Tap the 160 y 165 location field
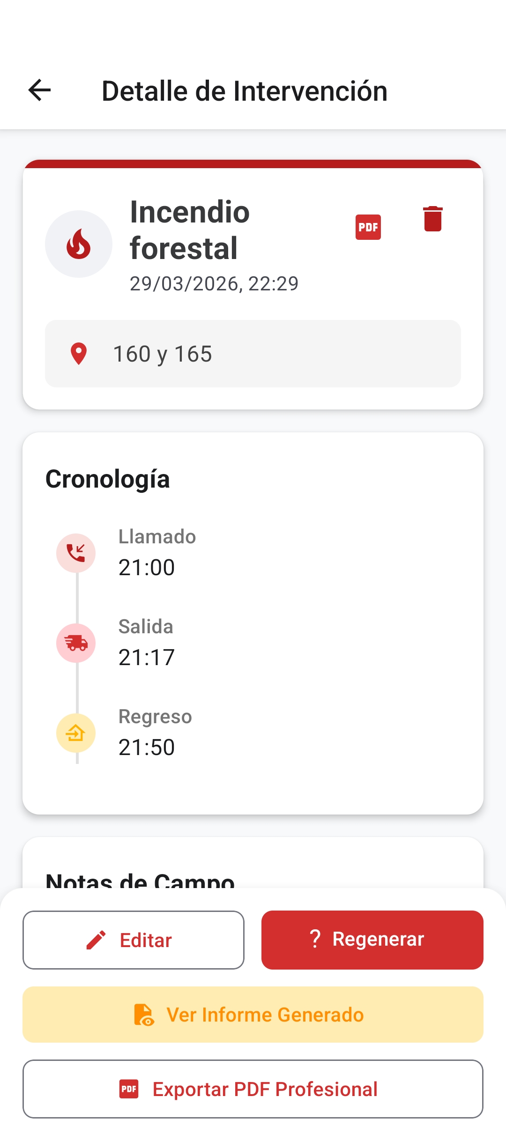 pyautogui.click(x=253, y=354)
